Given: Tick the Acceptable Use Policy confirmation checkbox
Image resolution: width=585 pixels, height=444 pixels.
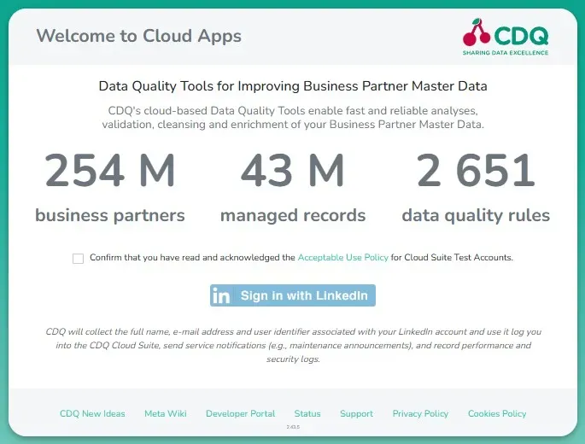Looking at the screenshot, I should (x=78, y=258).
